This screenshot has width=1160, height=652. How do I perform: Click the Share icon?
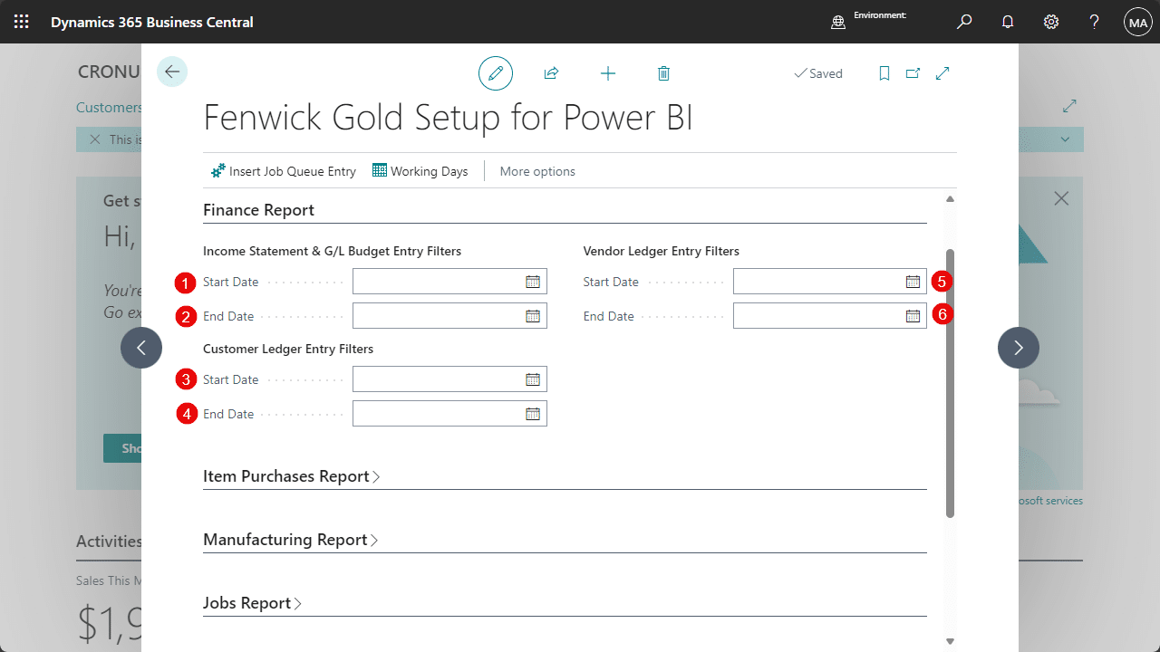(x=551, y=73)
